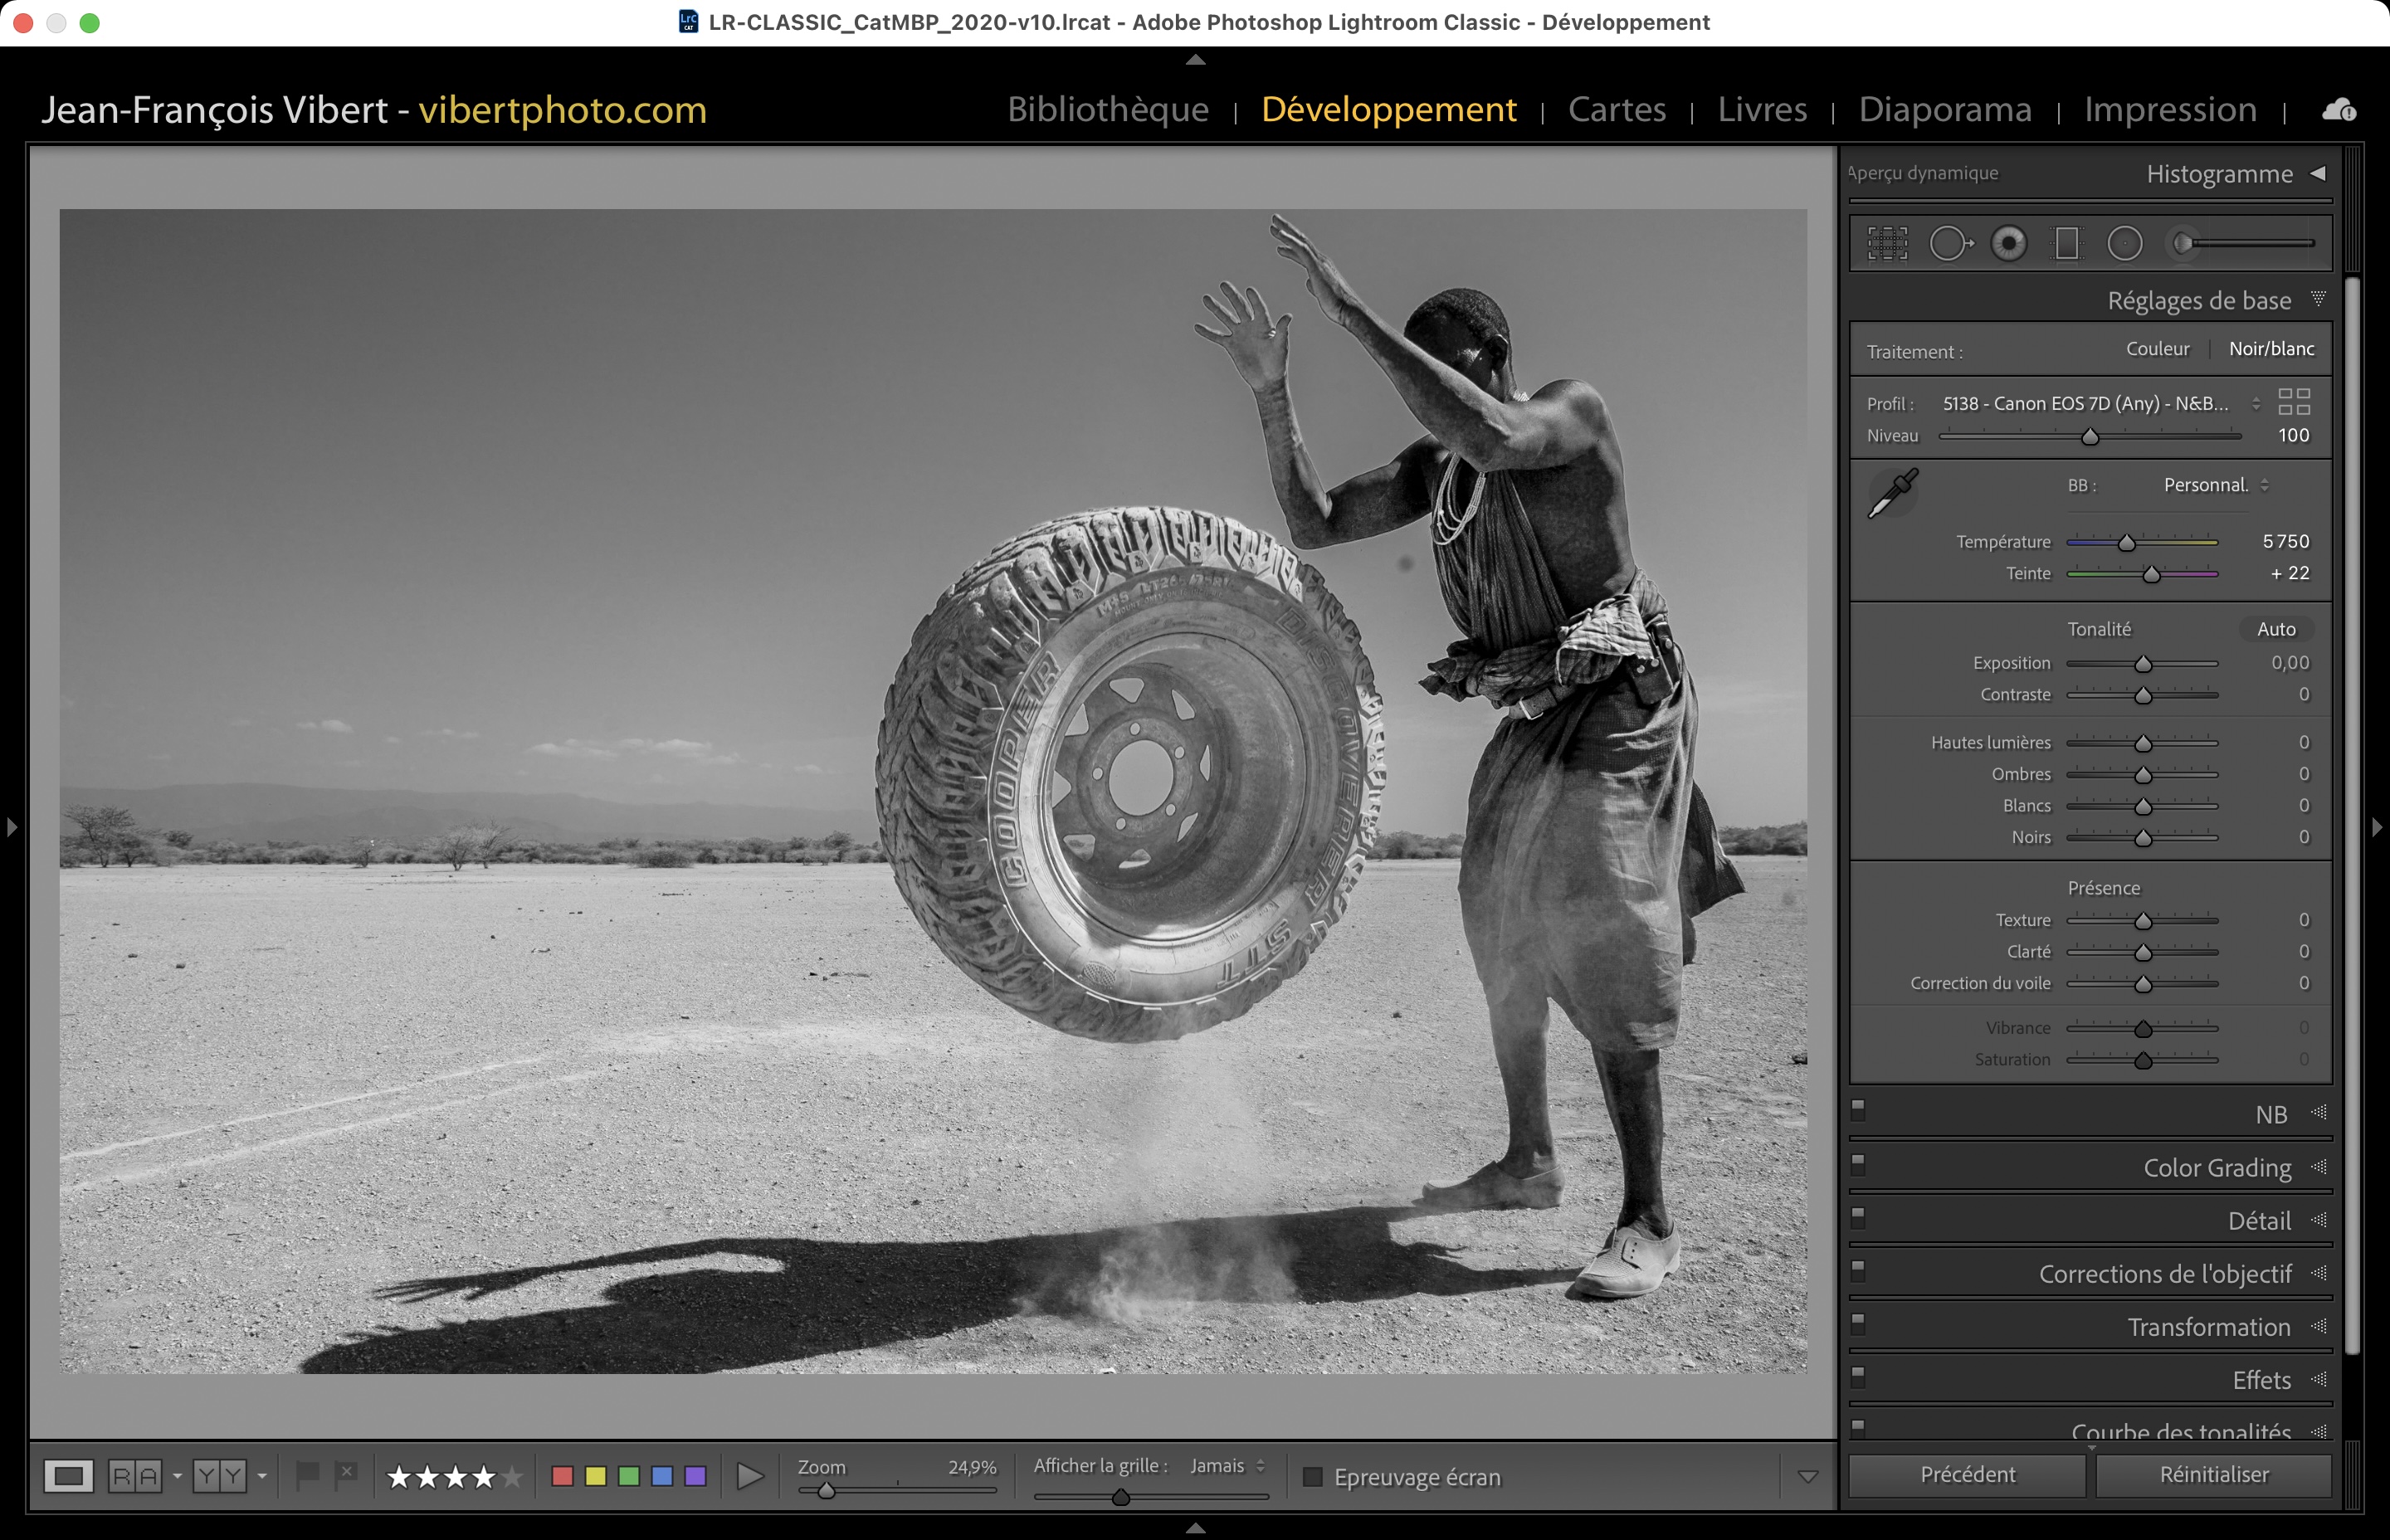Toggle the Détail panel on/off switch

(1858, 1216)
